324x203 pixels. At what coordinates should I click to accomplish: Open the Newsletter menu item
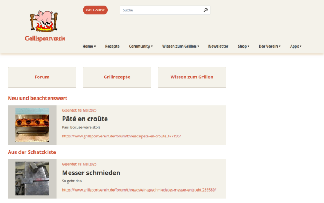point(218,47)
